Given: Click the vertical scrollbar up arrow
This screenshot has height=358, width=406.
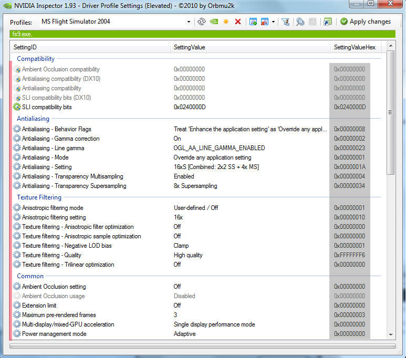Looking at the screenshot, I should point(391,46).
